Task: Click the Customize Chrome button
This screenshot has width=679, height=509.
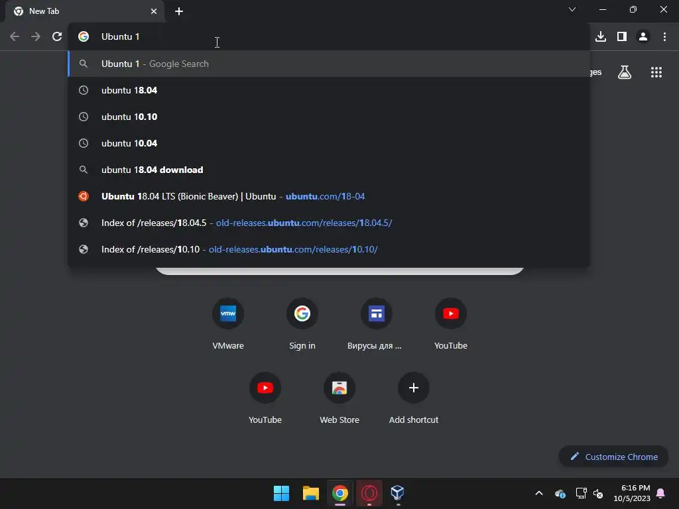Action: [x=613, y=457]
